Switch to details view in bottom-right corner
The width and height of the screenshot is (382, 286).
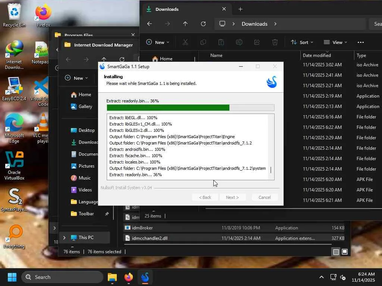(336, 252)
